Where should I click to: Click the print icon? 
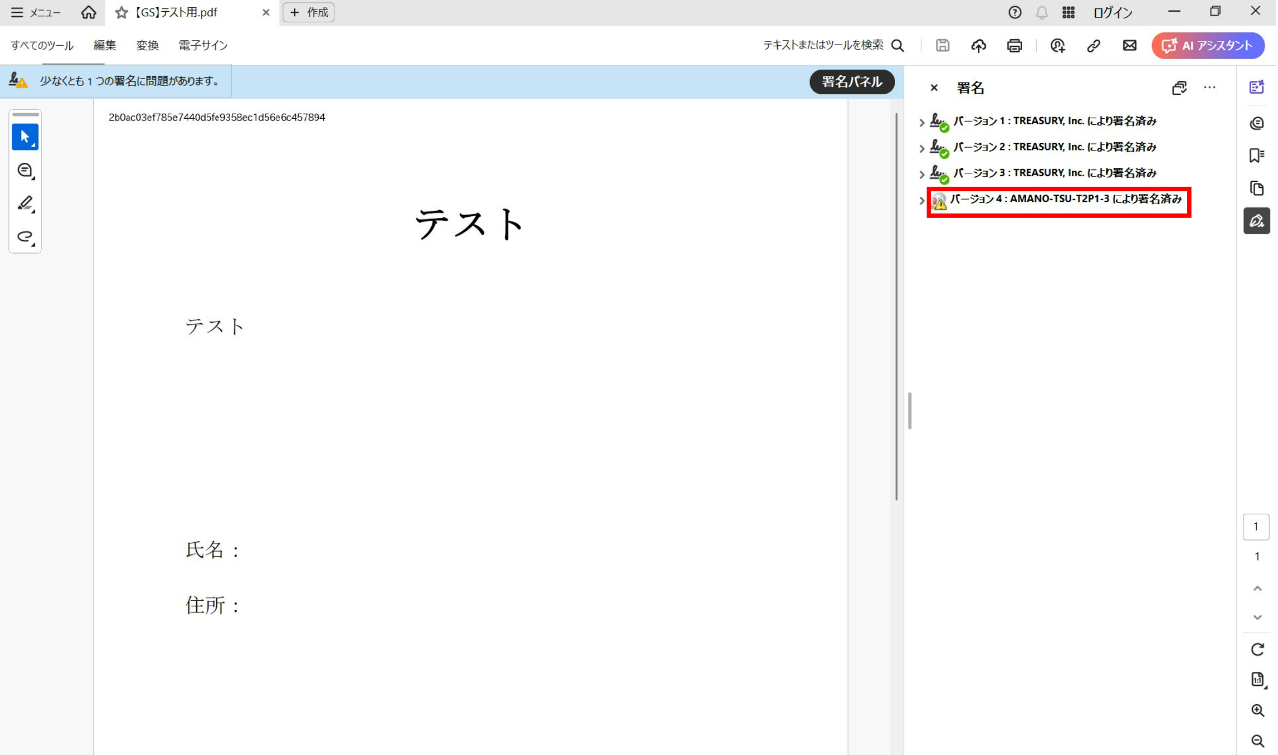point(1015,46)
